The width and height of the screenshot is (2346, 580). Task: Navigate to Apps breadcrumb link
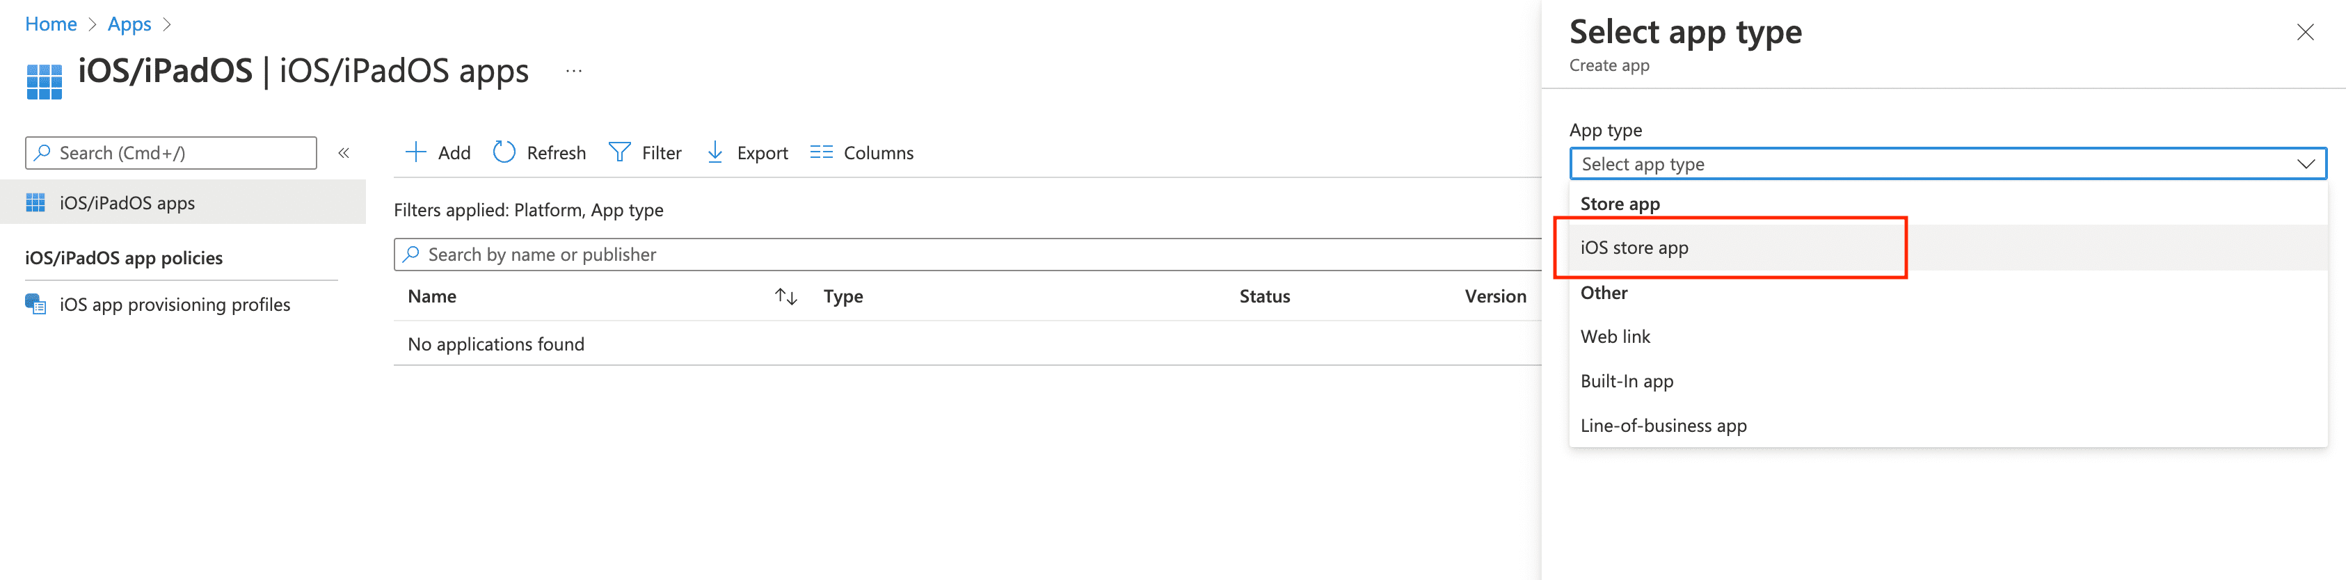tap(129, 24)
